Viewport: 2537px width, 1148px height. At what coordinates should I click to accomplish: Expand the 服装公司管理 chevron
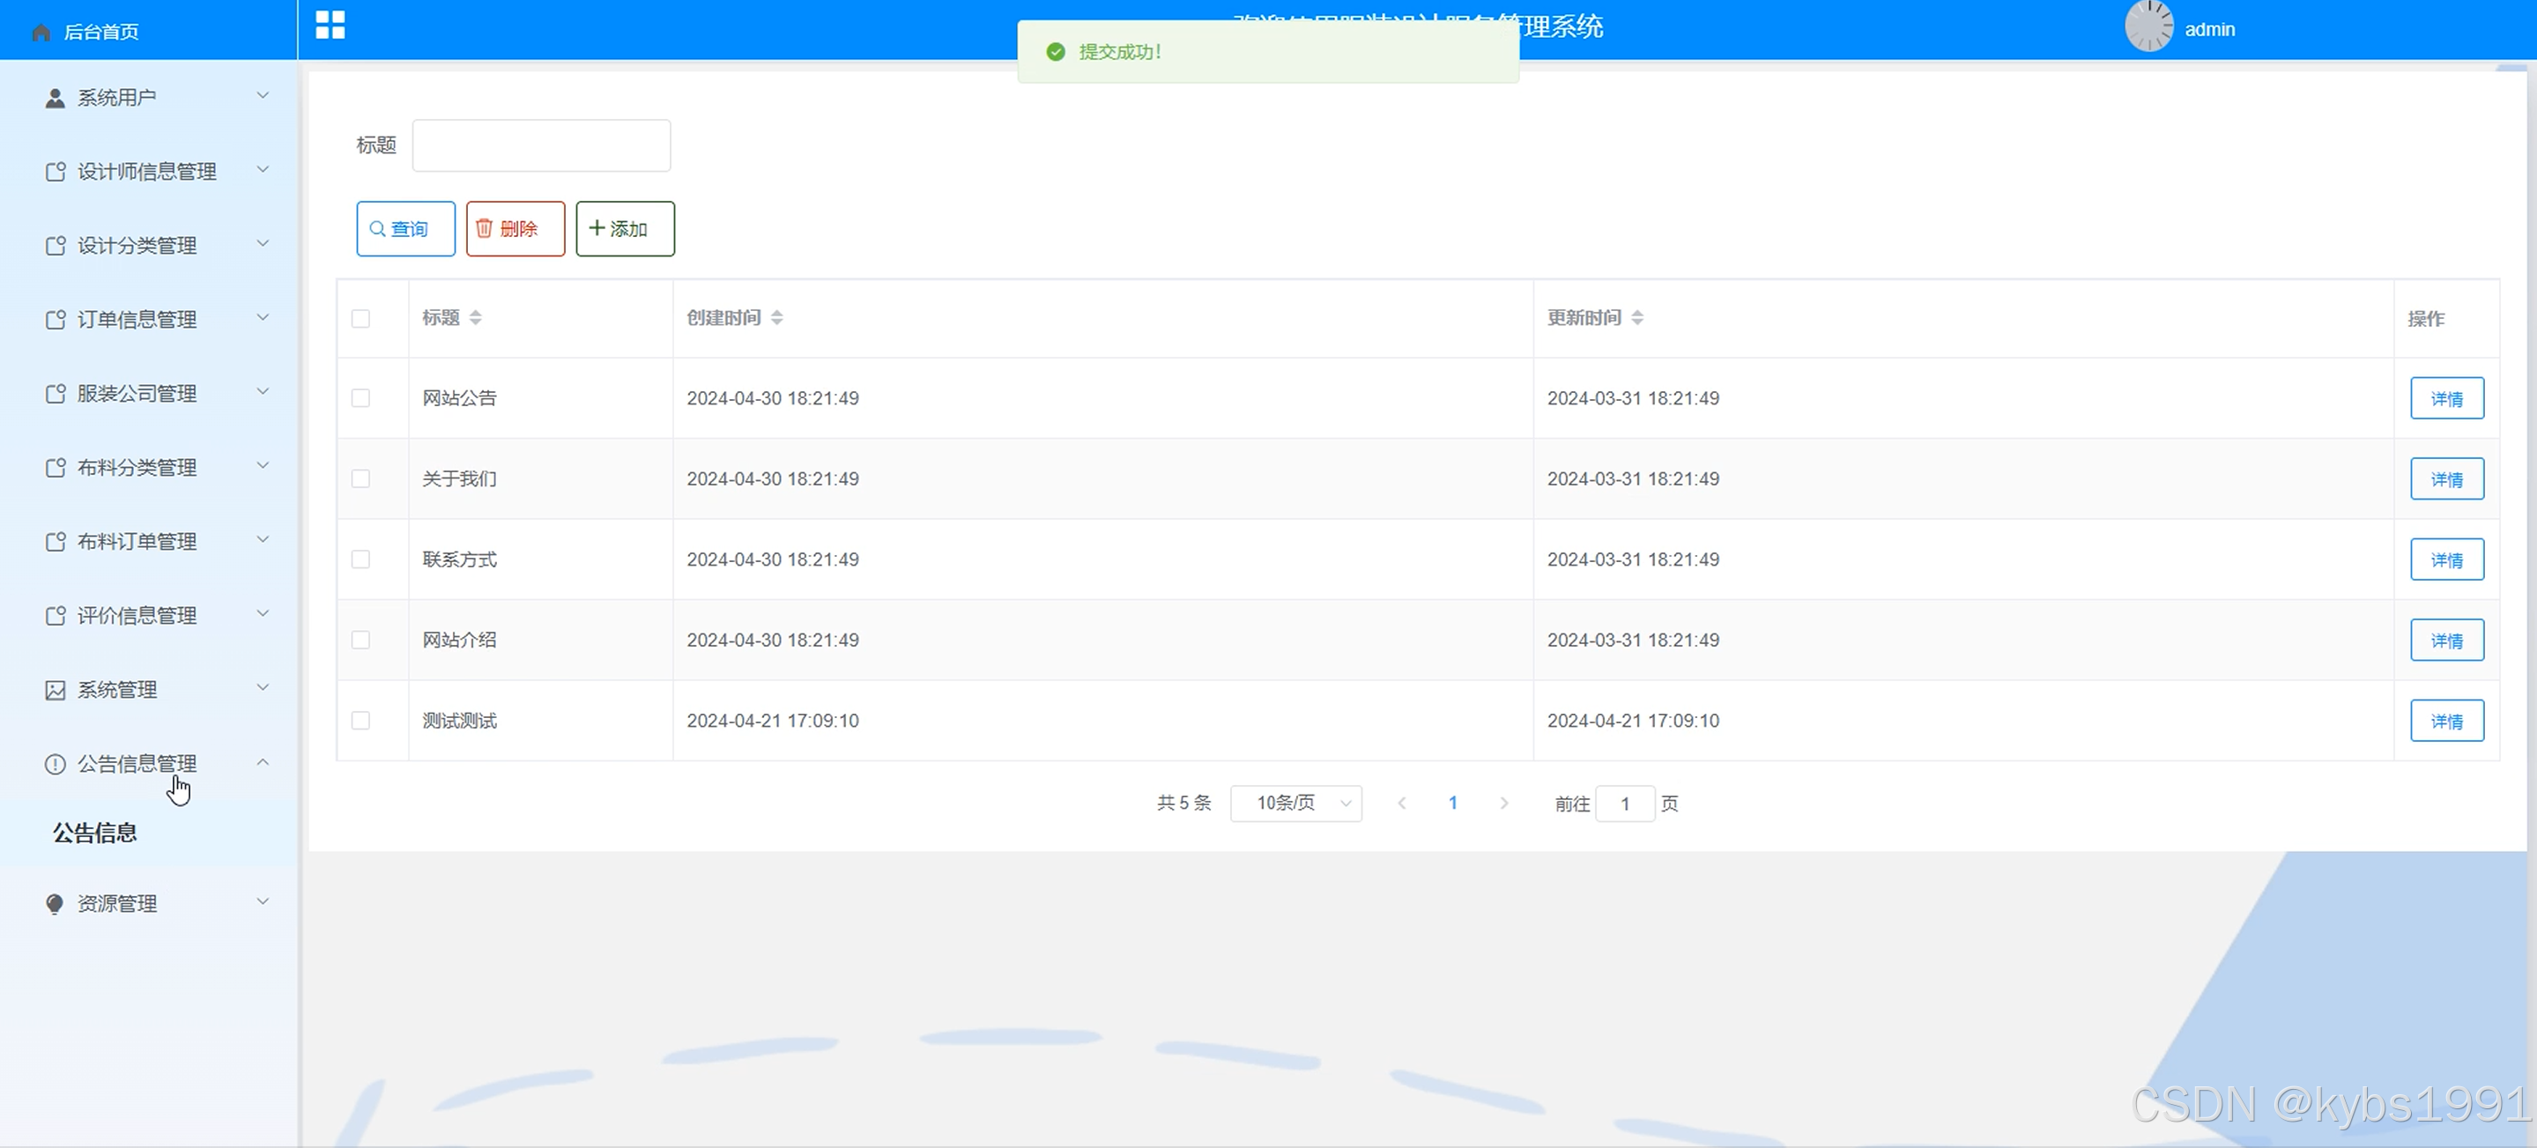263,391
